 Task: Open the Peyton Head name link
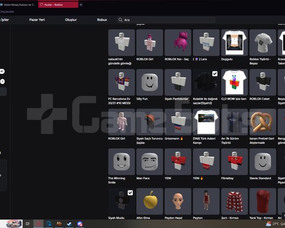[173, 218]
